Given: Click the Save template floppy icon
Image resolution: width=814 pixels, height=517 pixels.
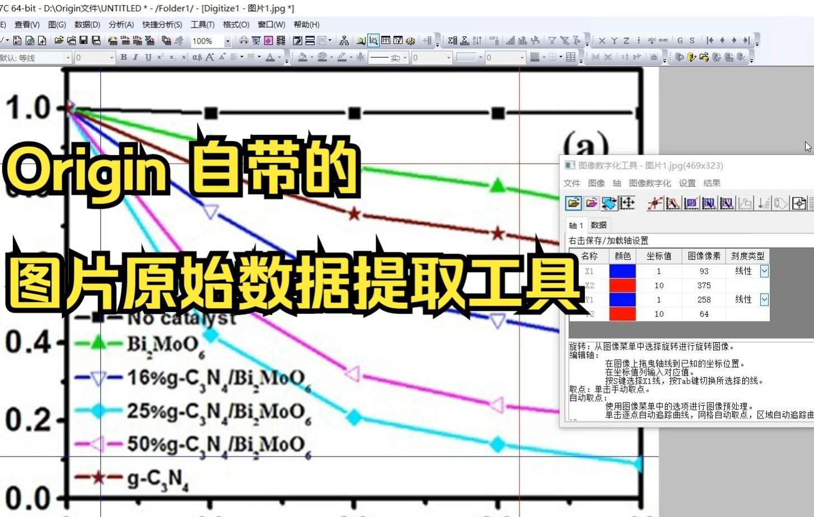Looking at the screenshot, I should [x=96, y=40].
